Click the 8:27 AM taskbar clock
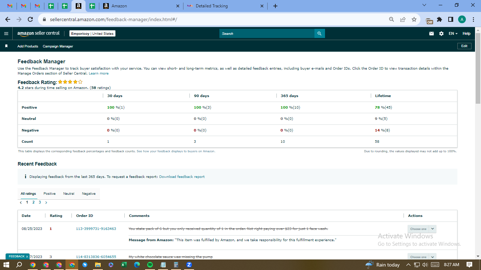This screenshot has height=270, width=481. coord(452,265)
